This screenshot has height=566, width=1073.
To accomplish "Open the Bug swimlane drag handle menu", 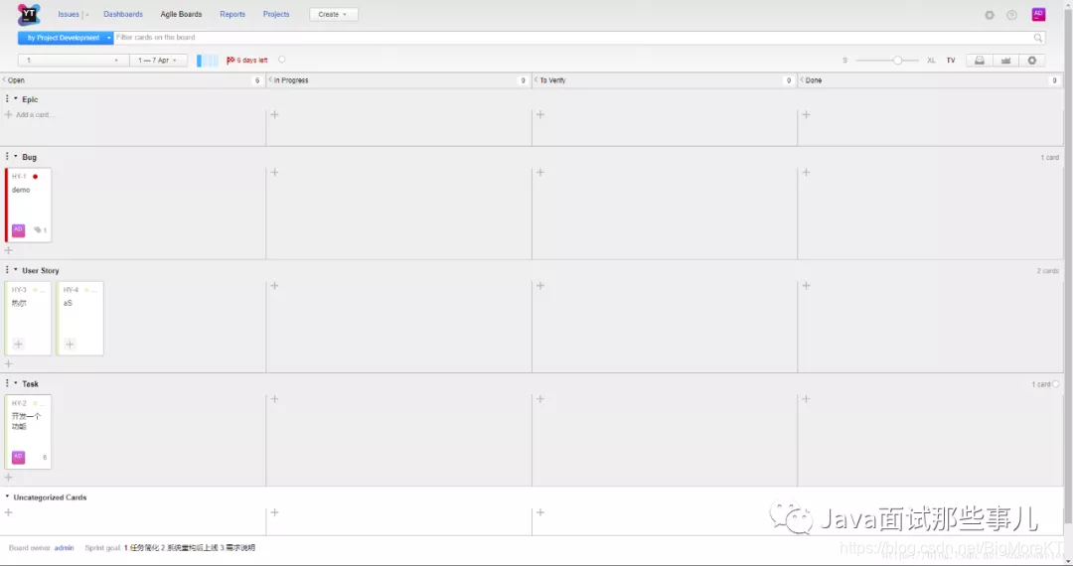I will point(7,157).
